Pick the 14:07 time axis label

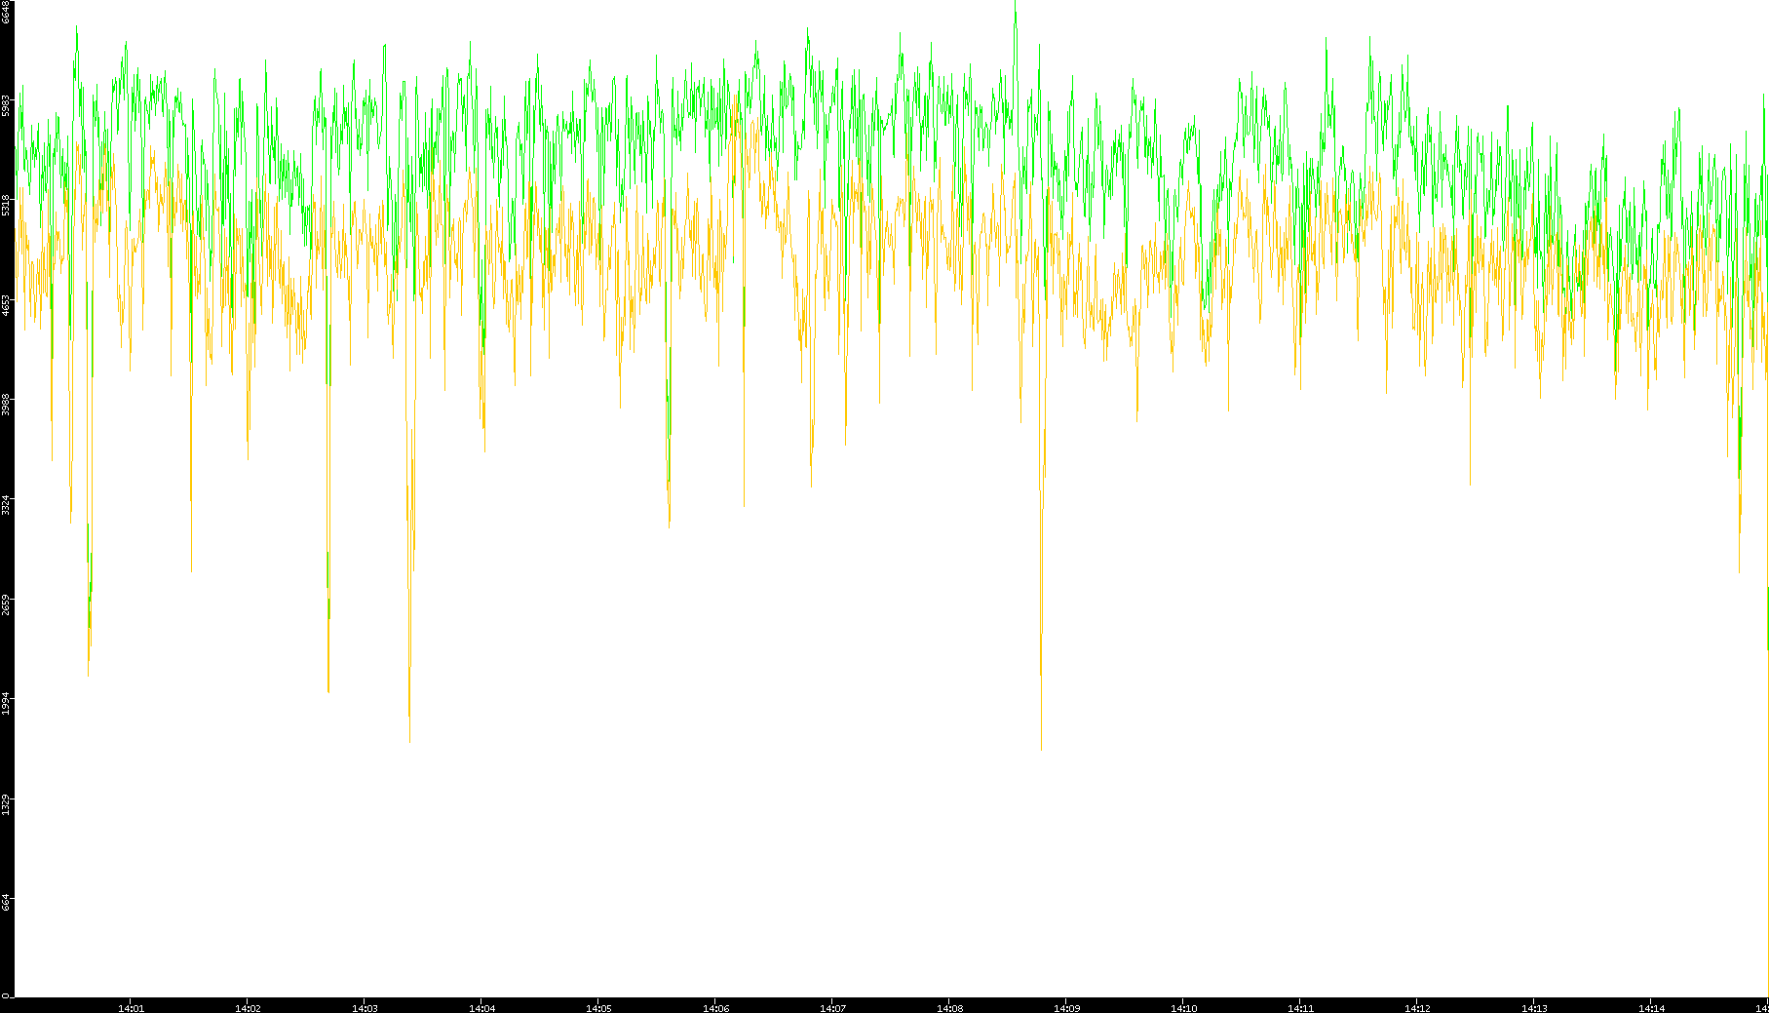(832, 1008)
